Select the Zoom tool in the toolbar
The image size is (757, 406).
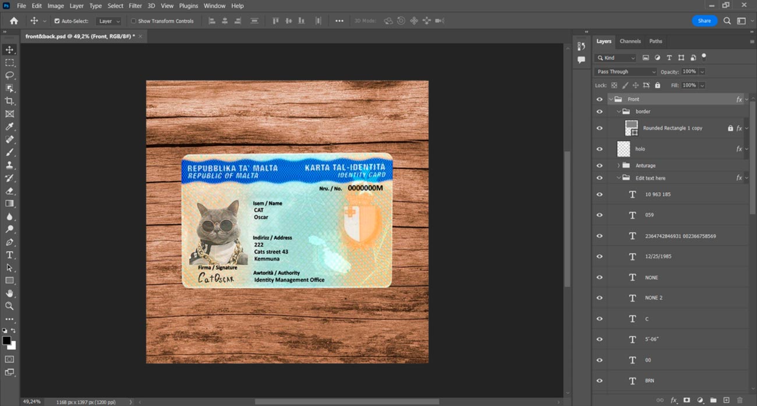pyautogui.click(x=9, y=306)
